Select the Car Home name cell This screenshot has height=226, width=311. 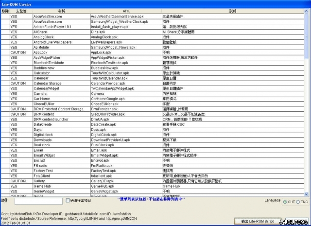click(x=61, y=99)
